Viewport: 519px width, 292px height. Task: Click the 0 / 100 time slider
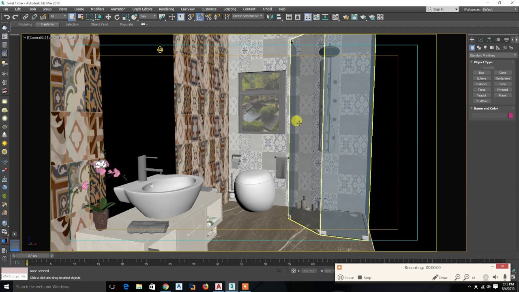pos(32,255)
